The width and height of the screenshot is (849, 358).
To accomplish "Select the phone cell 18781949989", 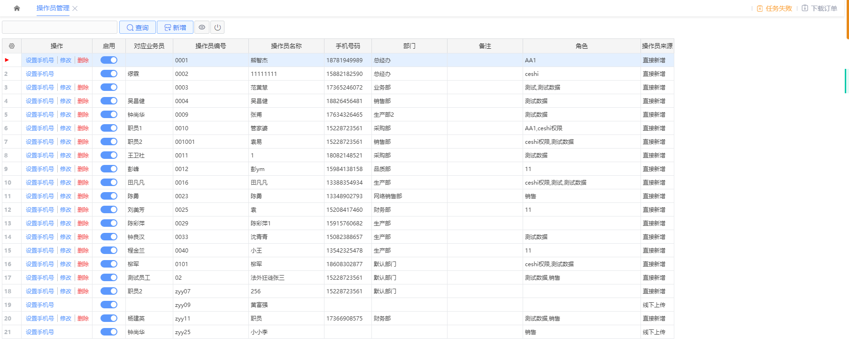I will coord(348,60).
